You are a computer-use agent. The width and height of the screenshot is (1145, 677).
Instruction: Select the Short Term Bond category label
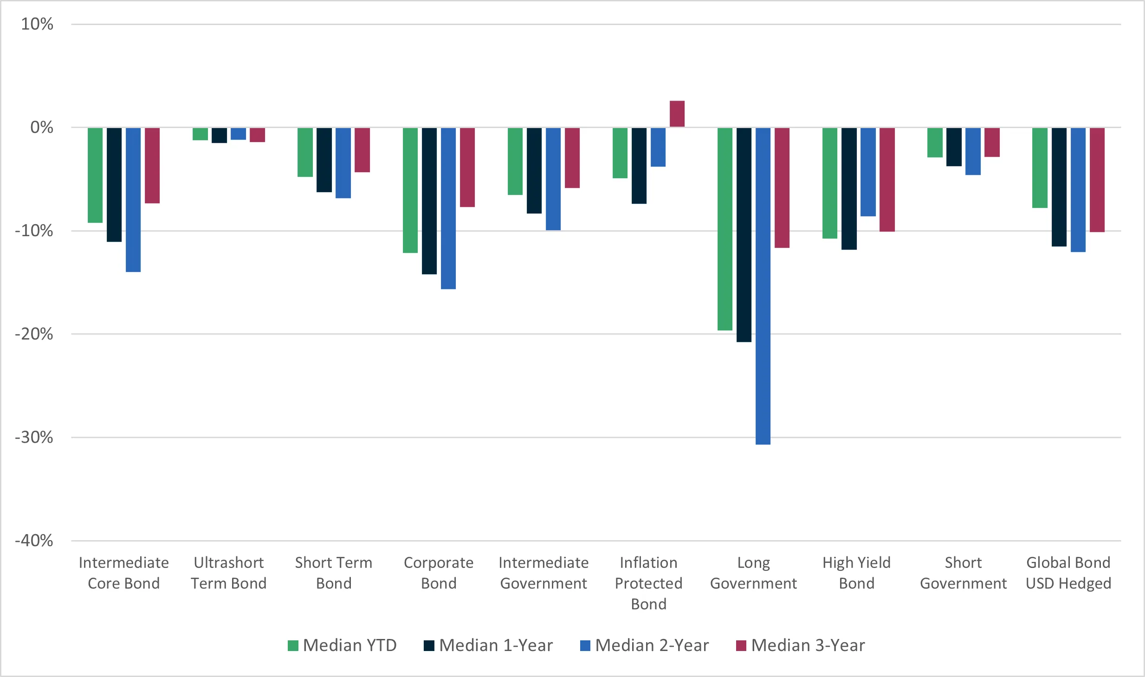334,573
